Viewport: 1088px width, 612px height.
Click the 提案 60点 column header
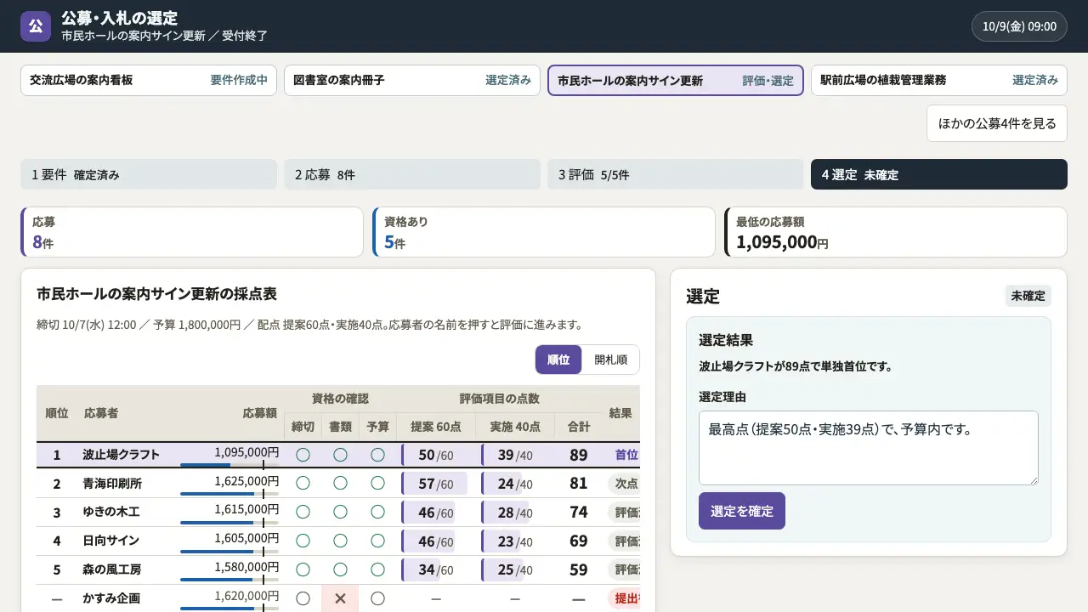[x=436, y=427]
